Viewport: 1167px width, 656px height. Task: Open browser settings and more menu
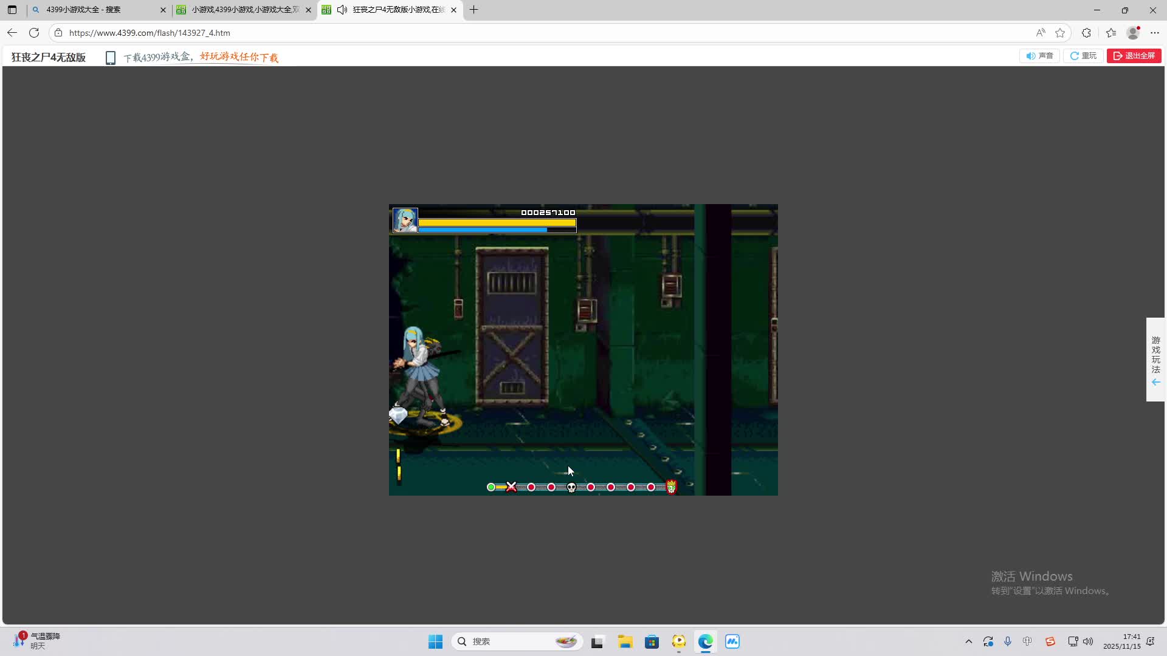tap(1155, 33)
